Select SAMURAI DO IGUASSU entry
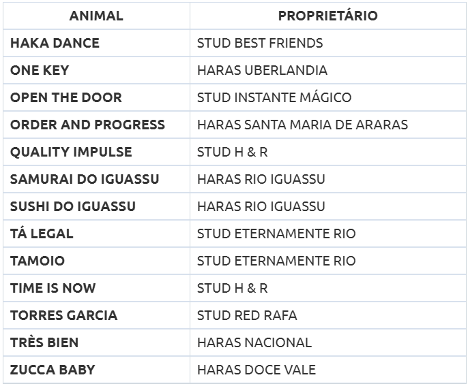 tap(85, 179)
